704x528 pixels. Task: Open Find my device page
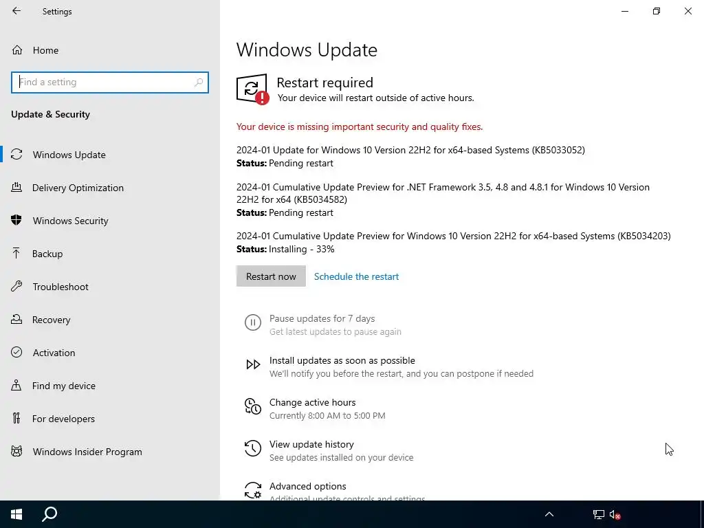click(x=110, y=386)
